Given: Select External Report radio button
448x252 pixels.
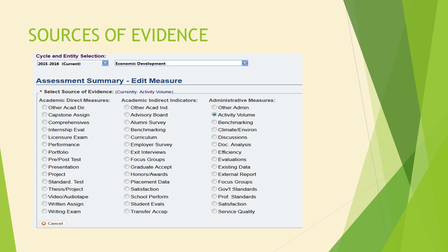Looking at the screenshot, I should tap(214, 174).
